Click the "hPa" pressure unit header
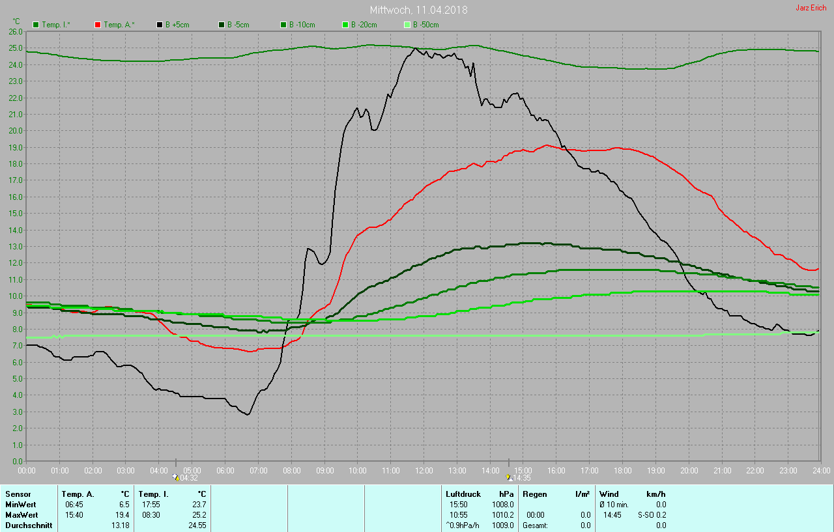This screenshot has width=834, height=532. pos(506,494)
